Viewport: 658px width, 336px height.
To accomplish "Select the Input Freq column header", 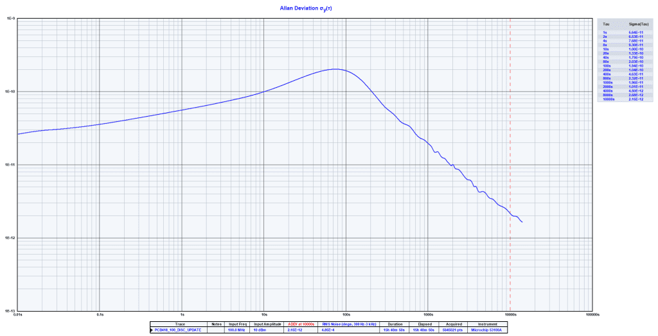I will point(238,324).
